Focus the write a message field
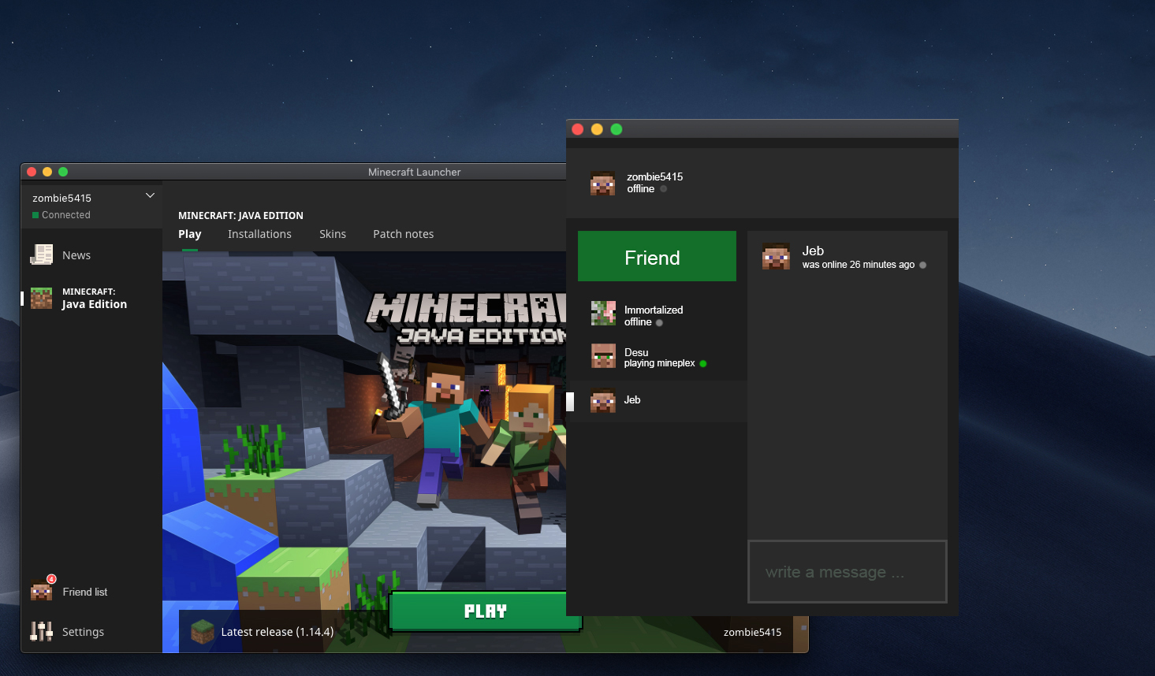This screenshot has height=676, width=1155. pos(847,572)
